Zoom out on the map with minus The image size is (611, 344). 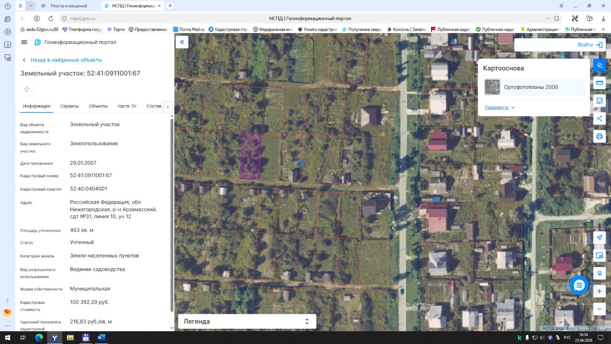(600, 309)
